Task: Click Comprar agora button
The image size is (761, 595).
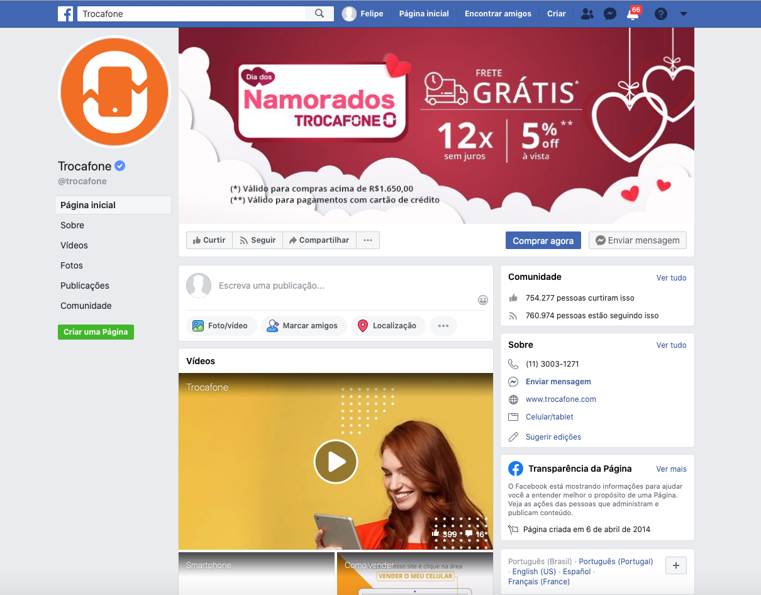Action: pos(543,240)
